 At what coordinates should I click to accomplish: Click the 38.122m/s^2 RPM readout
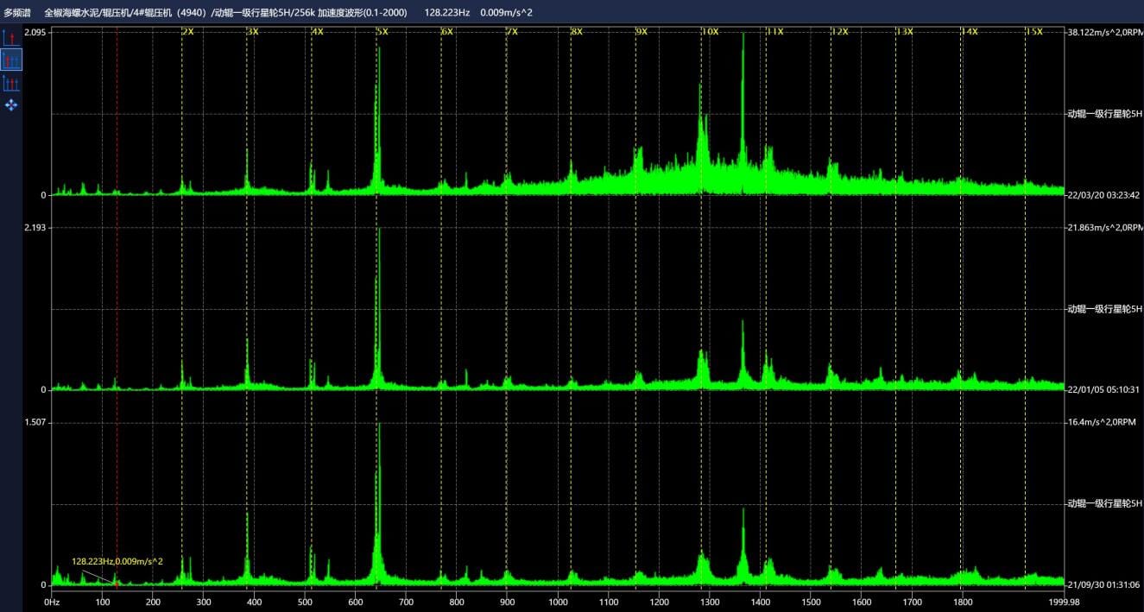pyautogui.click(x=1104, y=32)
